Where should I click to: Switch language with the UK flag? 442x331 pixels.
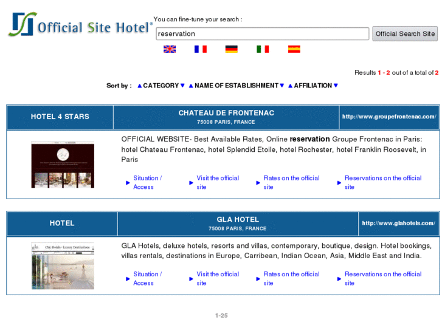click(170, 49)
